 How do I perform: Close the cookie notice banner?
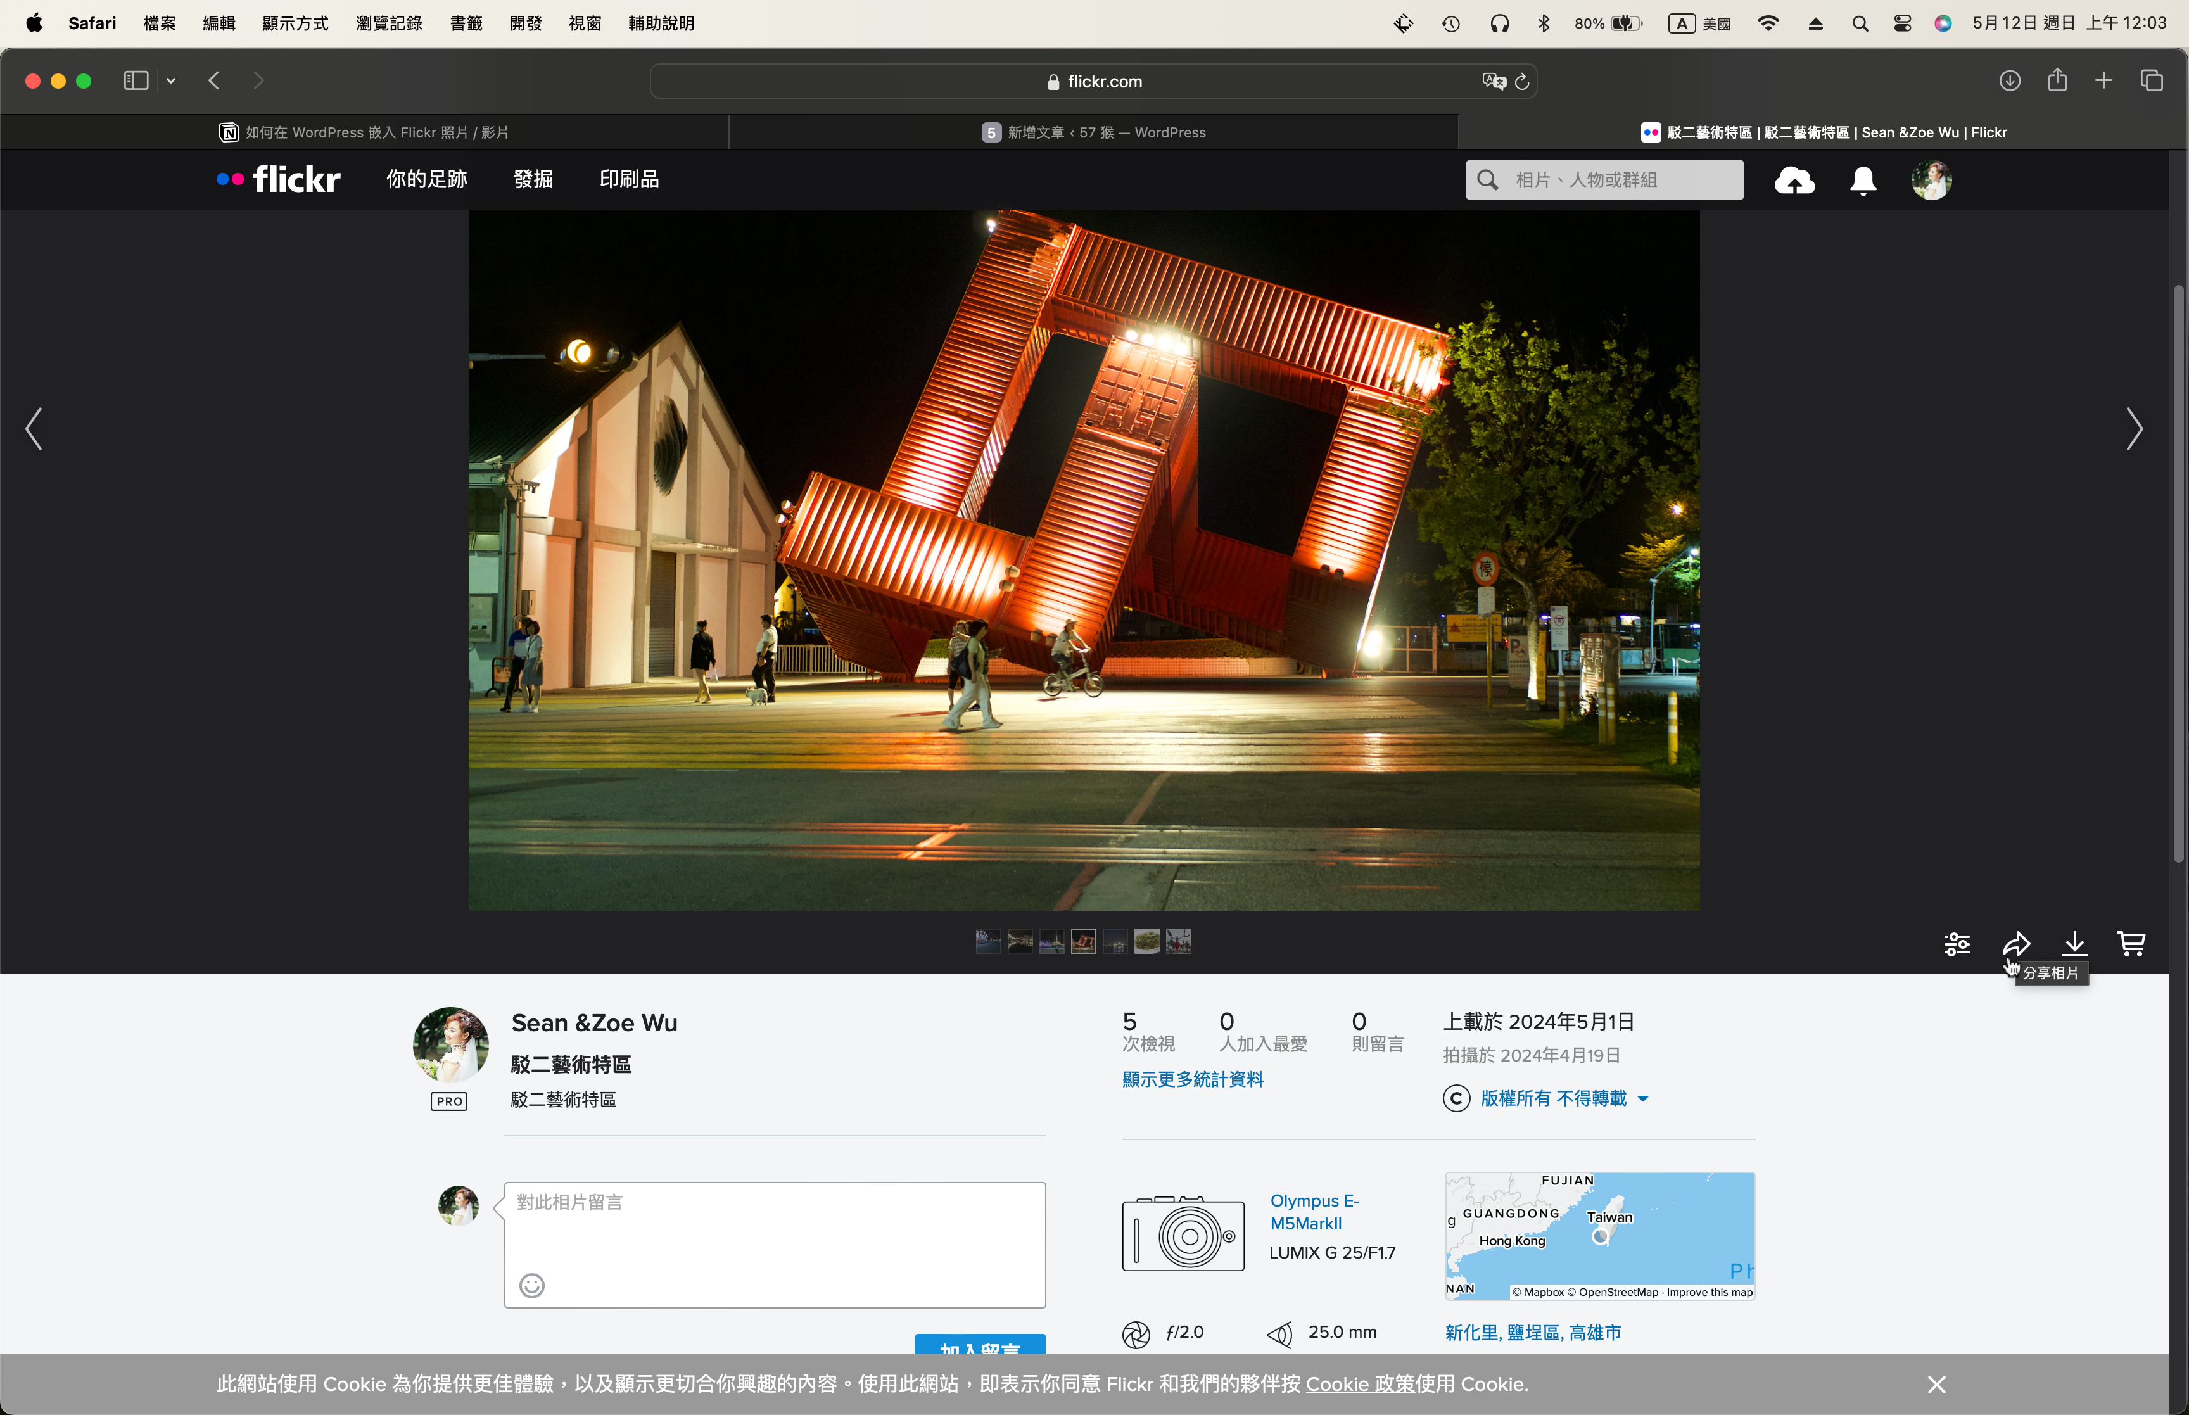tap(1936, 1384)
